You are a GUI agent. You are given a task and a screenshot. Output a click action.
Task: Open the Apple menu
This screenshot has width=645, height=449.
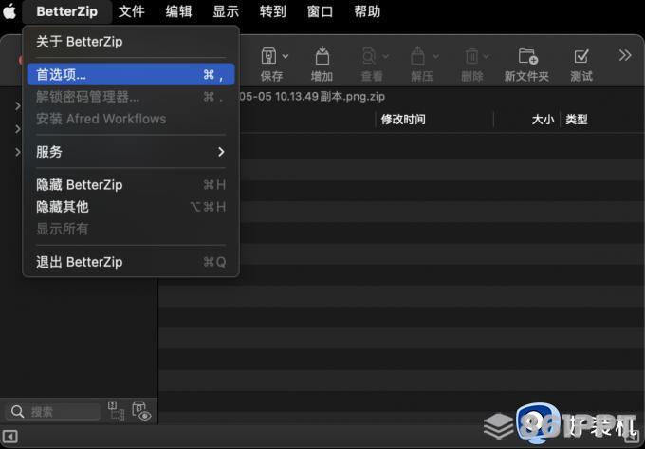pos(9,11)
